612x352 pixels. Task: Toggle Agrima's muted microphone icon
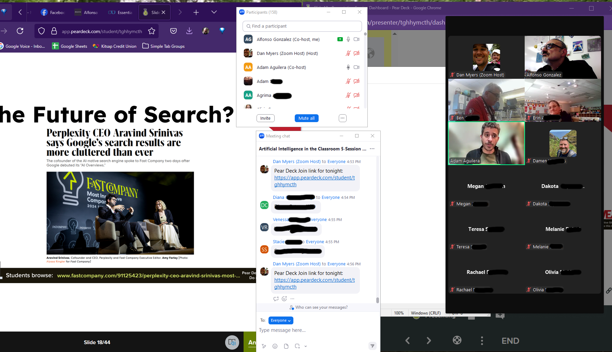[348, 95]
